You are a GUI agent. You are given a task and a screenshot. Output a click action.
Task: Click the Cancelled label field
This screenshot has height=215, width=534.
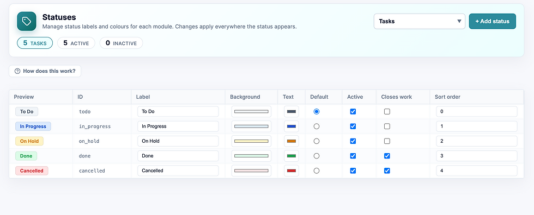[178, 170]
